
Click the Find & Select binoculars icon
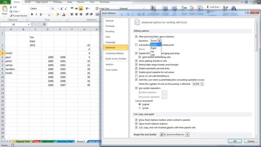(x=233, y=8)
